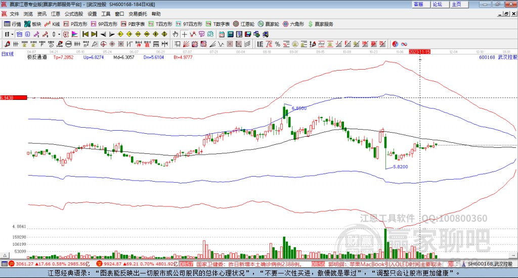Open the 窗口 menu
The width and height of the screenshot is (518, 278).
[x=119, y=14]
